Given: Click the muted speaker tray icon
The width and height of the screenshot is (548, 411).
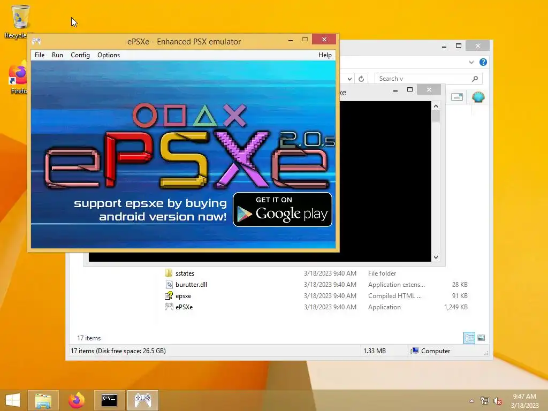Looking at the screenshot, I should pos(498,401).
